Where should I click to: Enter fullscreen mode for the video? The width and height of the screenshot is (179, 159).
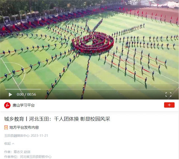coord(168,94)
